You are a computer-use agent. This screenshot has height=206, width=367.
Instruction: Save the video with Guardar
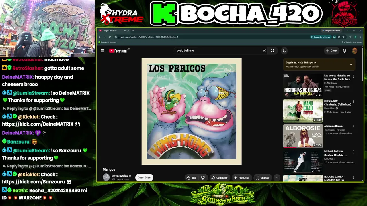pyautogui.click(x=262, y=178)
